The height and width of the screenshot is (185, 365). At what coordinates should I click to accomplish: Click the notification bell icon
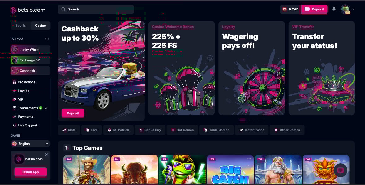[x=334, y=9]
